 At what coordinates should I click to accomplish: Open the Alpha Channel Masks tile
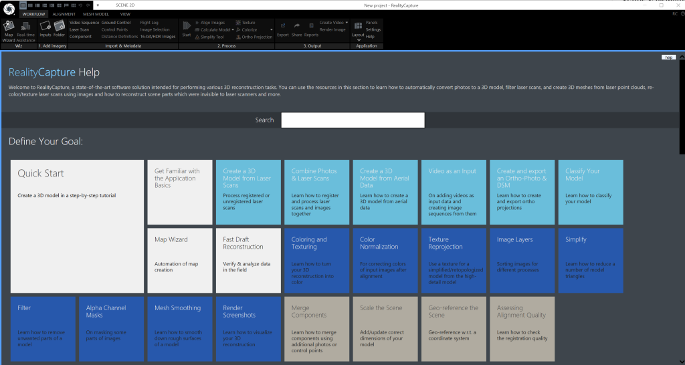pos(112,329)
